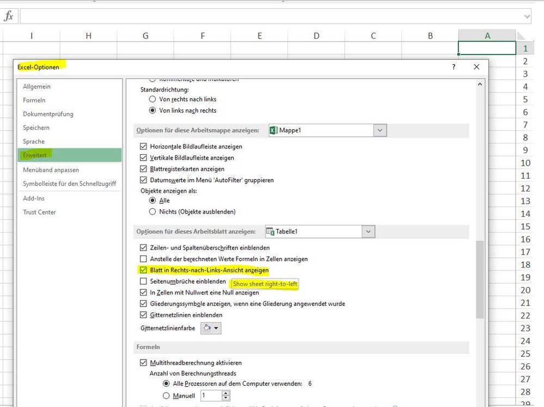
Task: Select column G header
Action: tap(145, 36)
